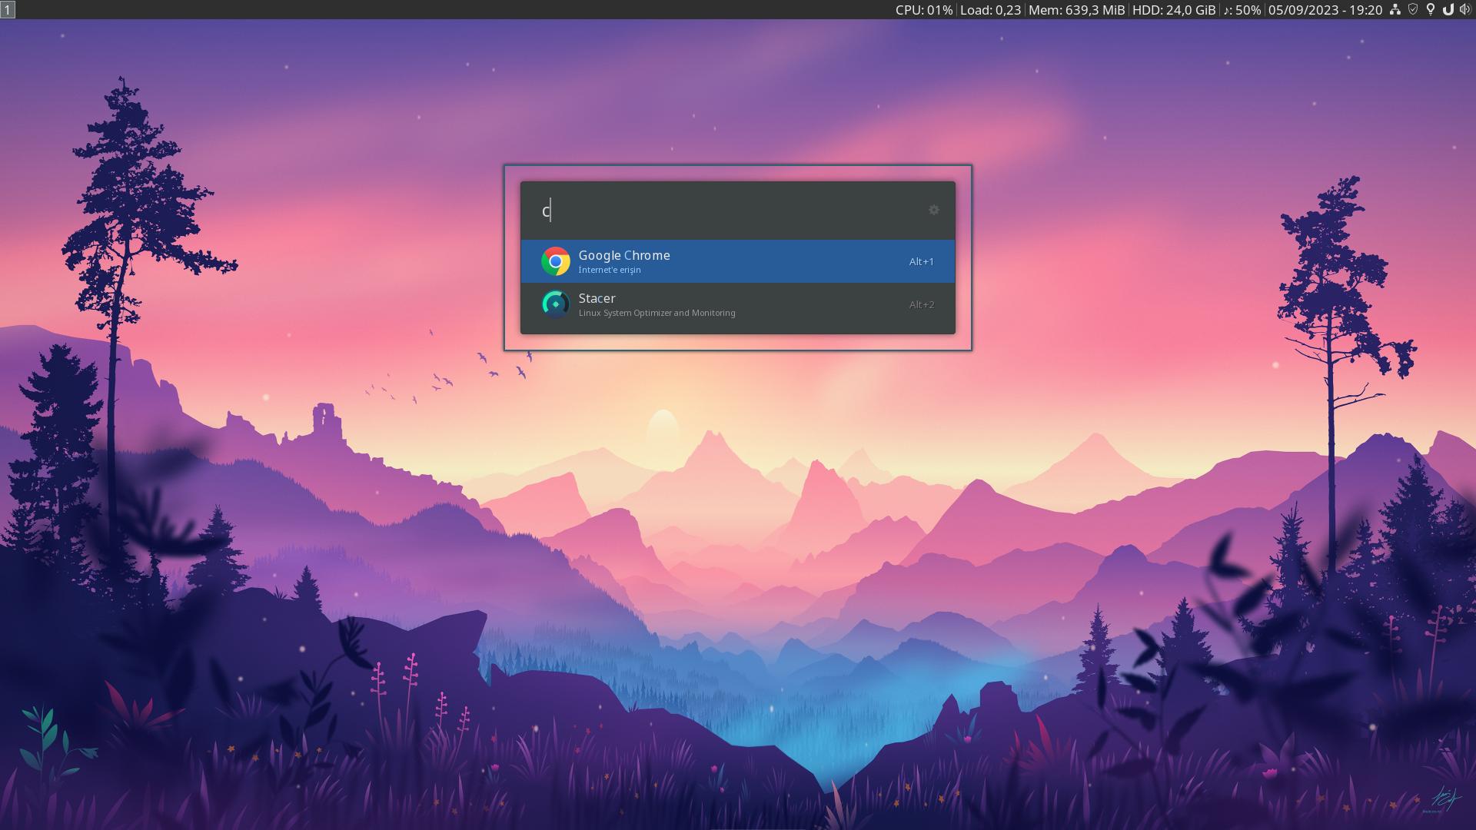The image size is (1476, 830).
Task: Click the Google Chrome icon in results
Action: point(555,261)
